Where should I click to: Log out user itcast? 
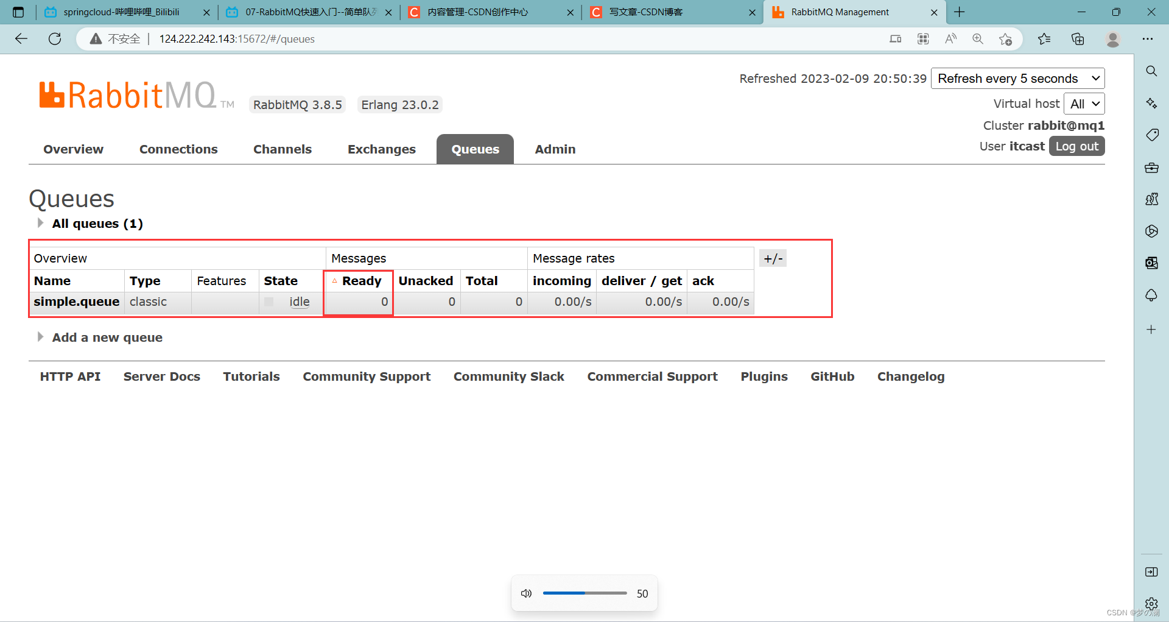point(1076,146)
